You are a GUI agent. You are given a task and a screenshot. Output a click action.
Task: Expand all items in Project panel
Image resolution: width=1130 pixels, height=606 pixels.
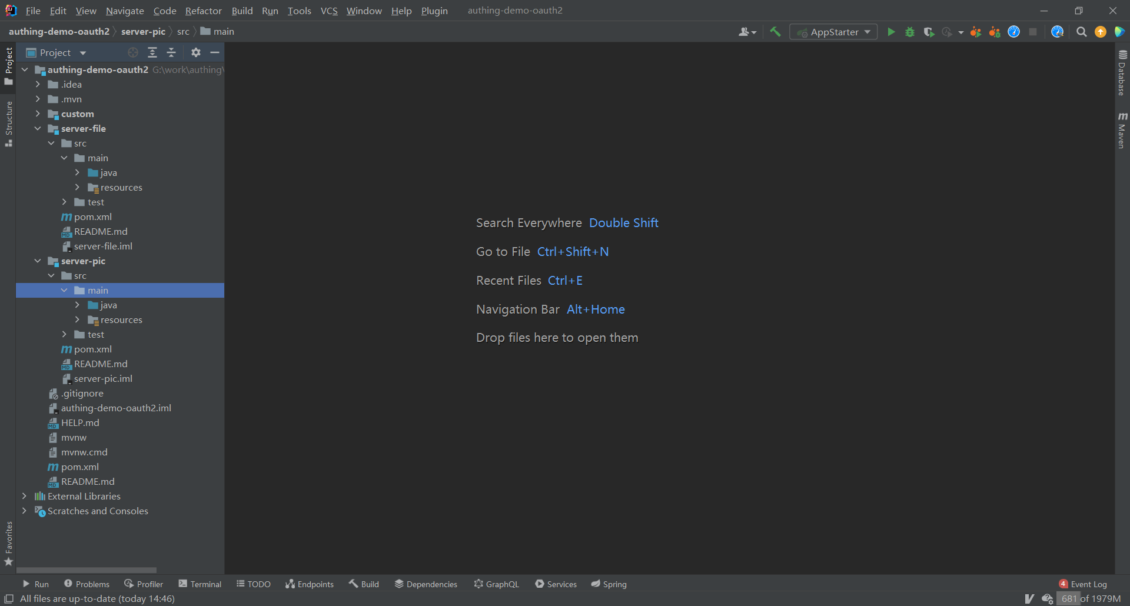pyautogui.click(x=152, y=52)
